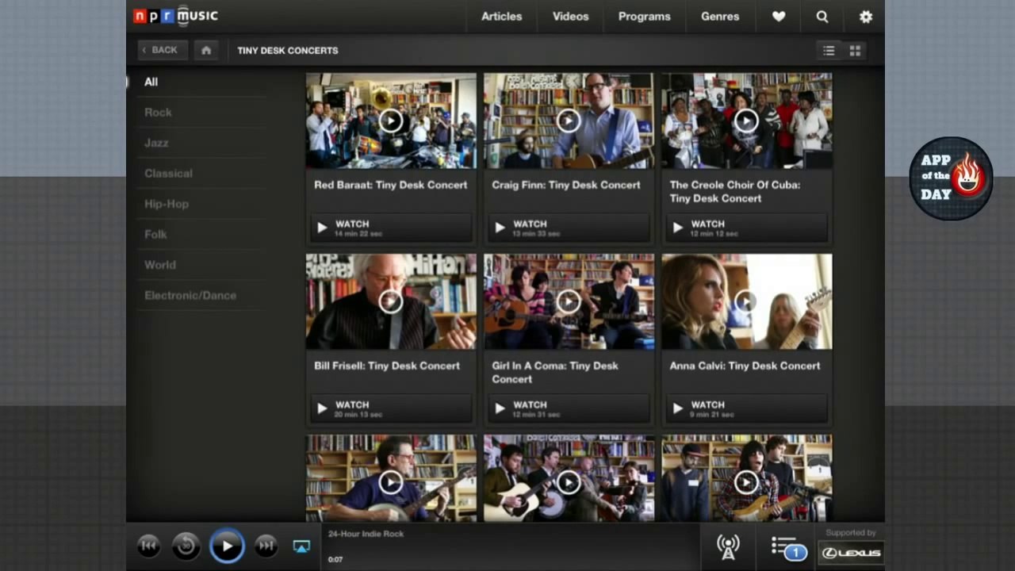Watch Craig Finn Tiny Desk Concert
1015x571 pixels.
pos(569,228)
